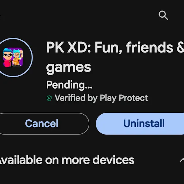Click the Play Protect words
Viewport: 184px width, 184px height.
[124, 98]
